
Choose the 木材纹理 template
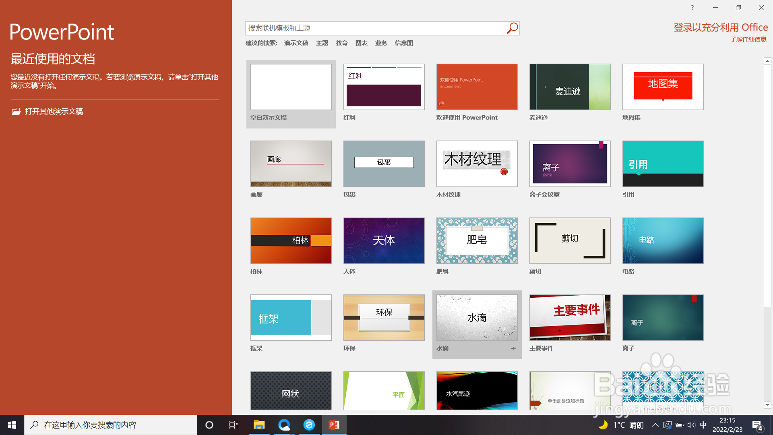tap(477, 164)
